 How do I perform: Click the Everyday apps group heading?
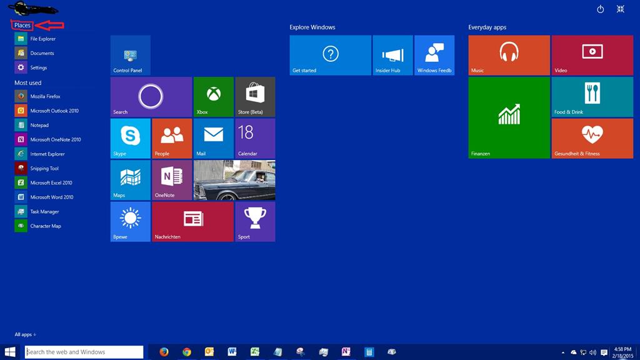487,27
